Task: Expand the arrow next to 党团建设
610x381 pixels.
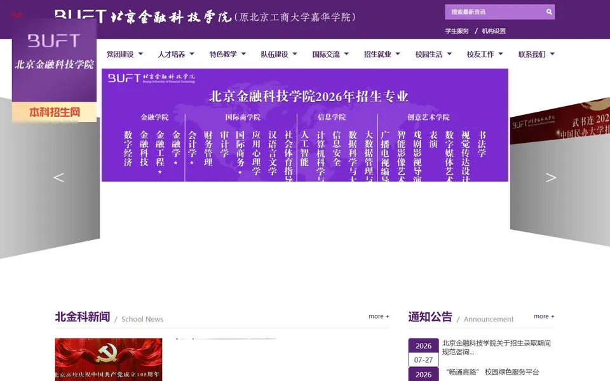Action: pos(140,54)
